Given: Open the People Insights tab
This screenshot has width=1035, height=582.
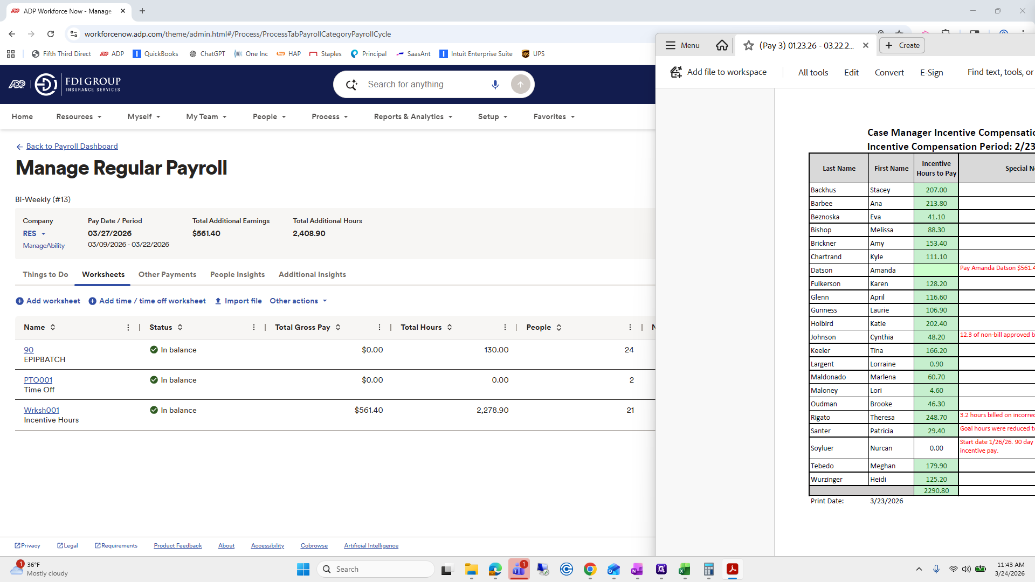Looking at the screenshot, I should (x=237, y=274).
